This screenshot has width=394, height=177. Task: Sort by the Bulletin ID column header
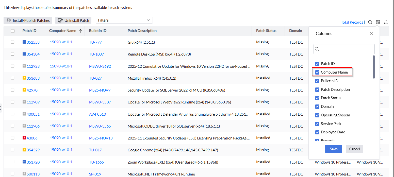[x=98, y=31]
